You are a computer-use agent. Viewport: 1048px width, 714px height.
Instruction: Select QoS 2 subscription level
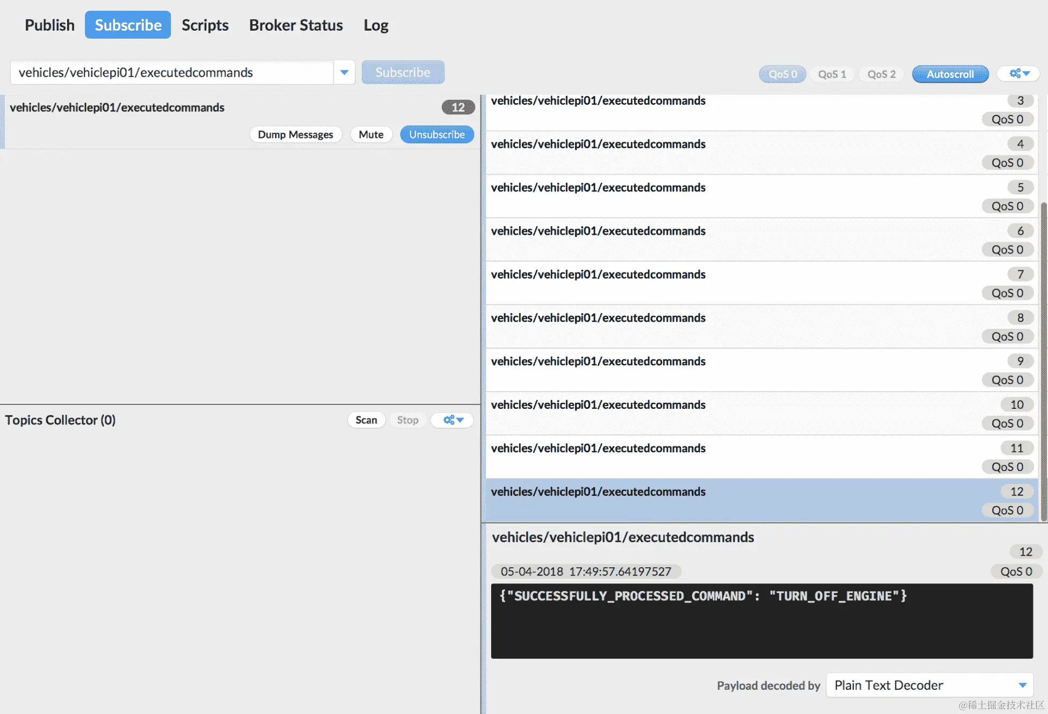(x=881, y=74)
